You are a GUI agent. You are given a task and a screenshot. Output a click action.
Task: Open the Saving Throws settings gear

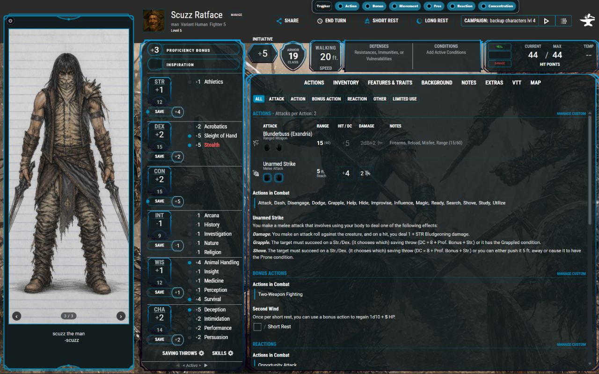[x=202, y=353]
